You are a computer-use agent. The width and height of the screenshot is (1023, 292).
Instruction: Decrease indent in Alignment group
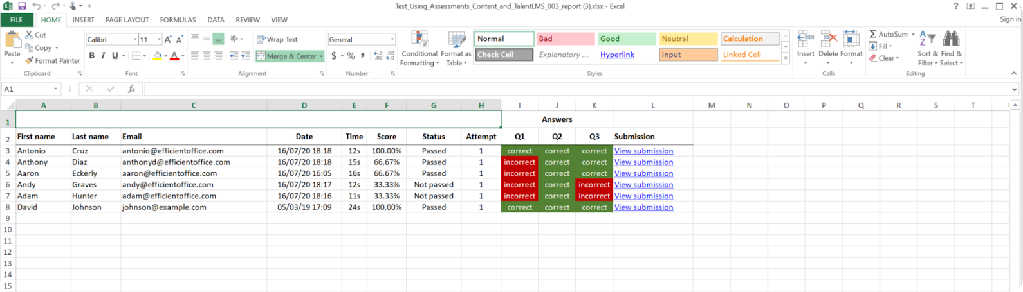pyautogui.click(x=234, y=56)
